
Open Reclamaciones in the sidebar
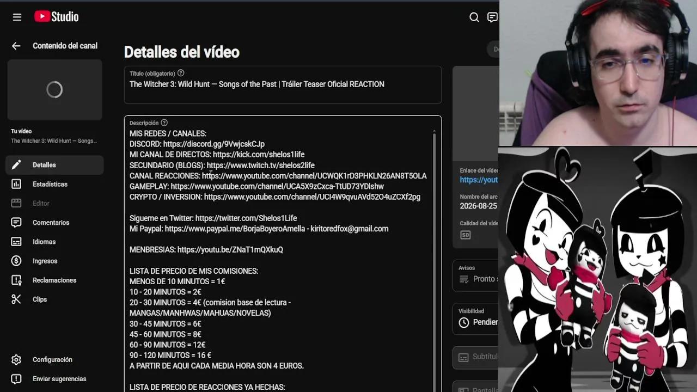coord(54,280)
